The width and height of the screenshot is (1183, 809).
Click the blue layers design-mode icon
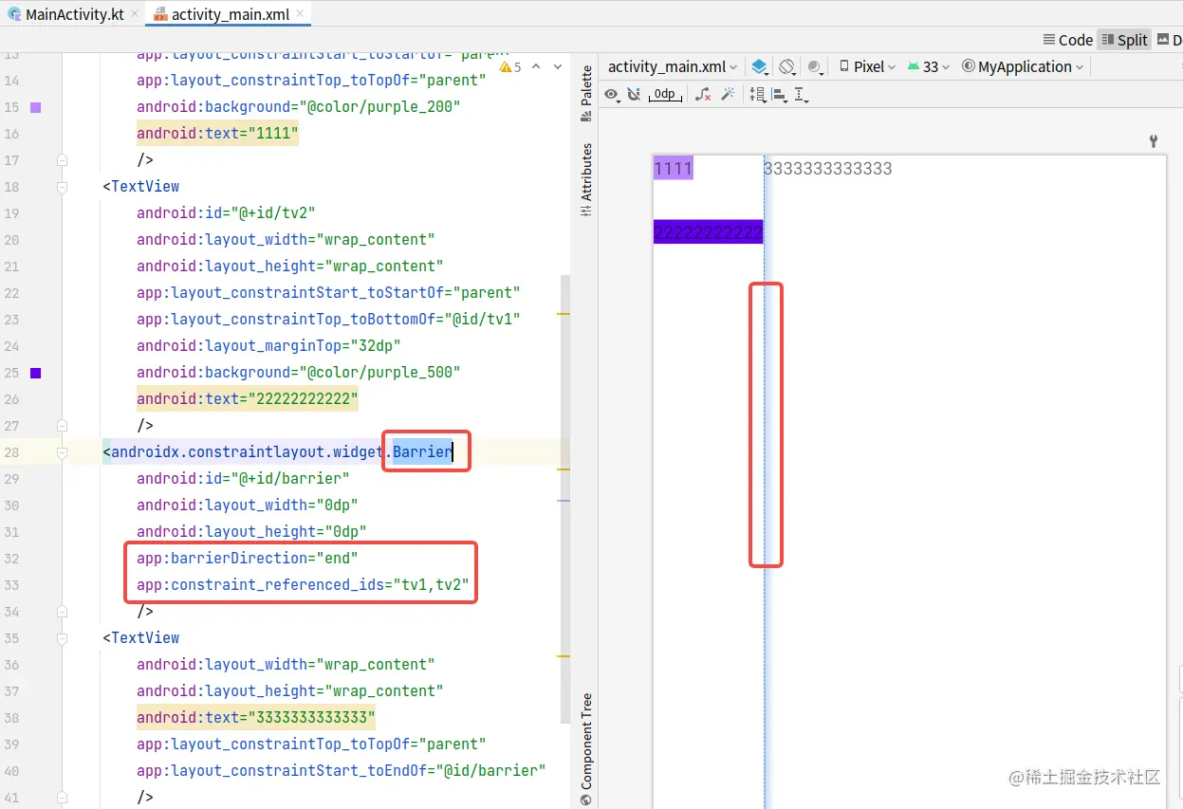point(759,66)
